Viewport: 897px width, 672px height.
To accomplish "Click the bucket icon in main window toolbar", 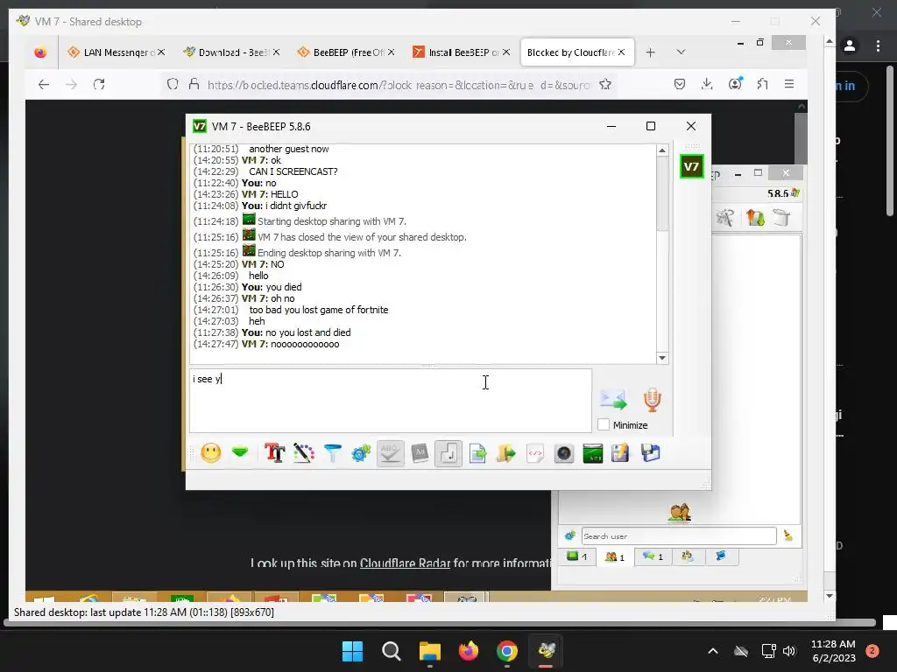I will pyautogui.click(x=781, y=218).
